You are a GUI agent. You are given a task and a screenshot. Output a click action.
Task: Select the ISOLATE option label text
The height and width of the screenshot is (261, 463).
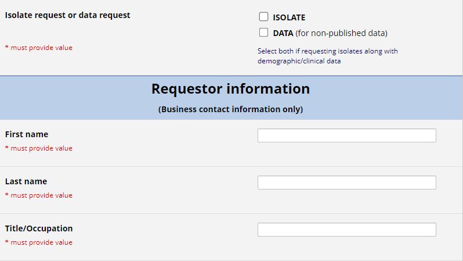pos(289,17)
